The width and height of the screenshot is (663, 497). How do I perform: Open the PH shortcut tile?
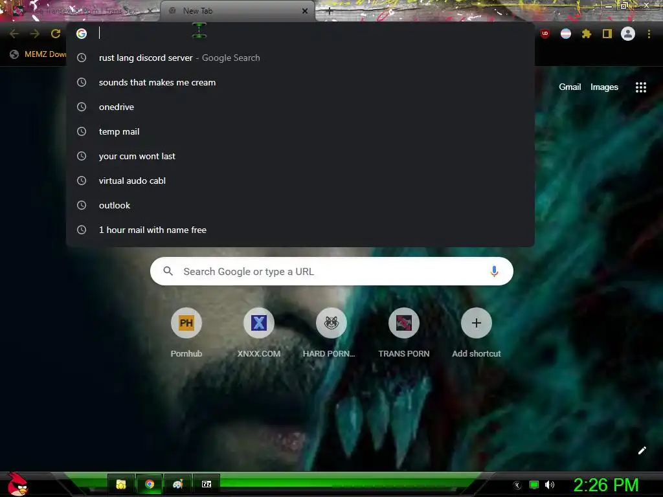click(186, 333)
